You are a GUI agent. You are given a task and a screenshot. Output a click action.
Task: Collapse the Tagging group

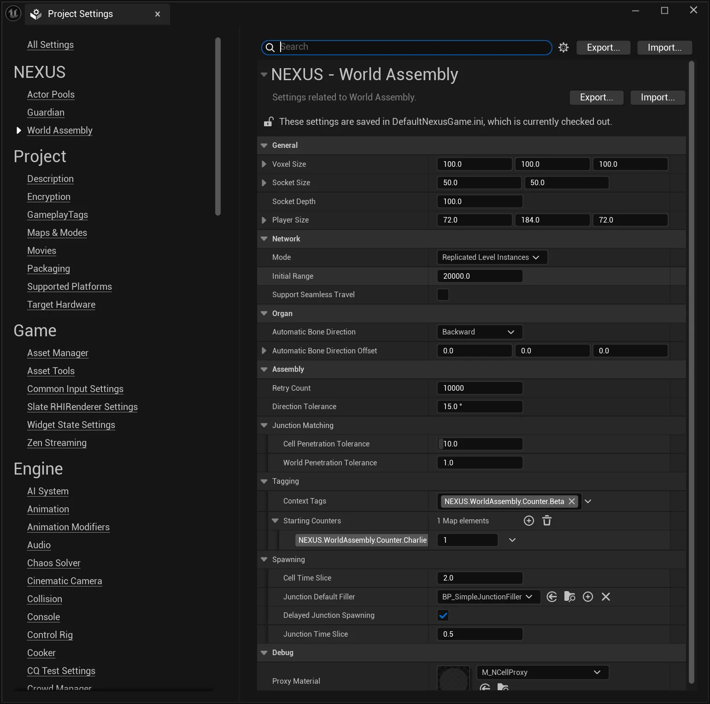coord(264,481)
